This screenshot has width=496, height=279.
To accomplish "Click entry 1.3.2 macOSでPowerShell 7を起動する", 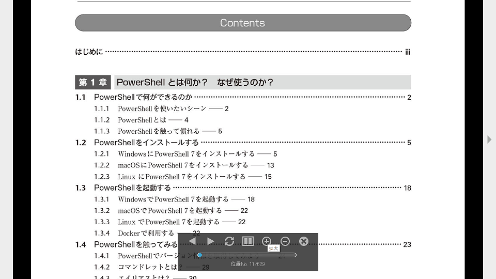I will (171, 210).
